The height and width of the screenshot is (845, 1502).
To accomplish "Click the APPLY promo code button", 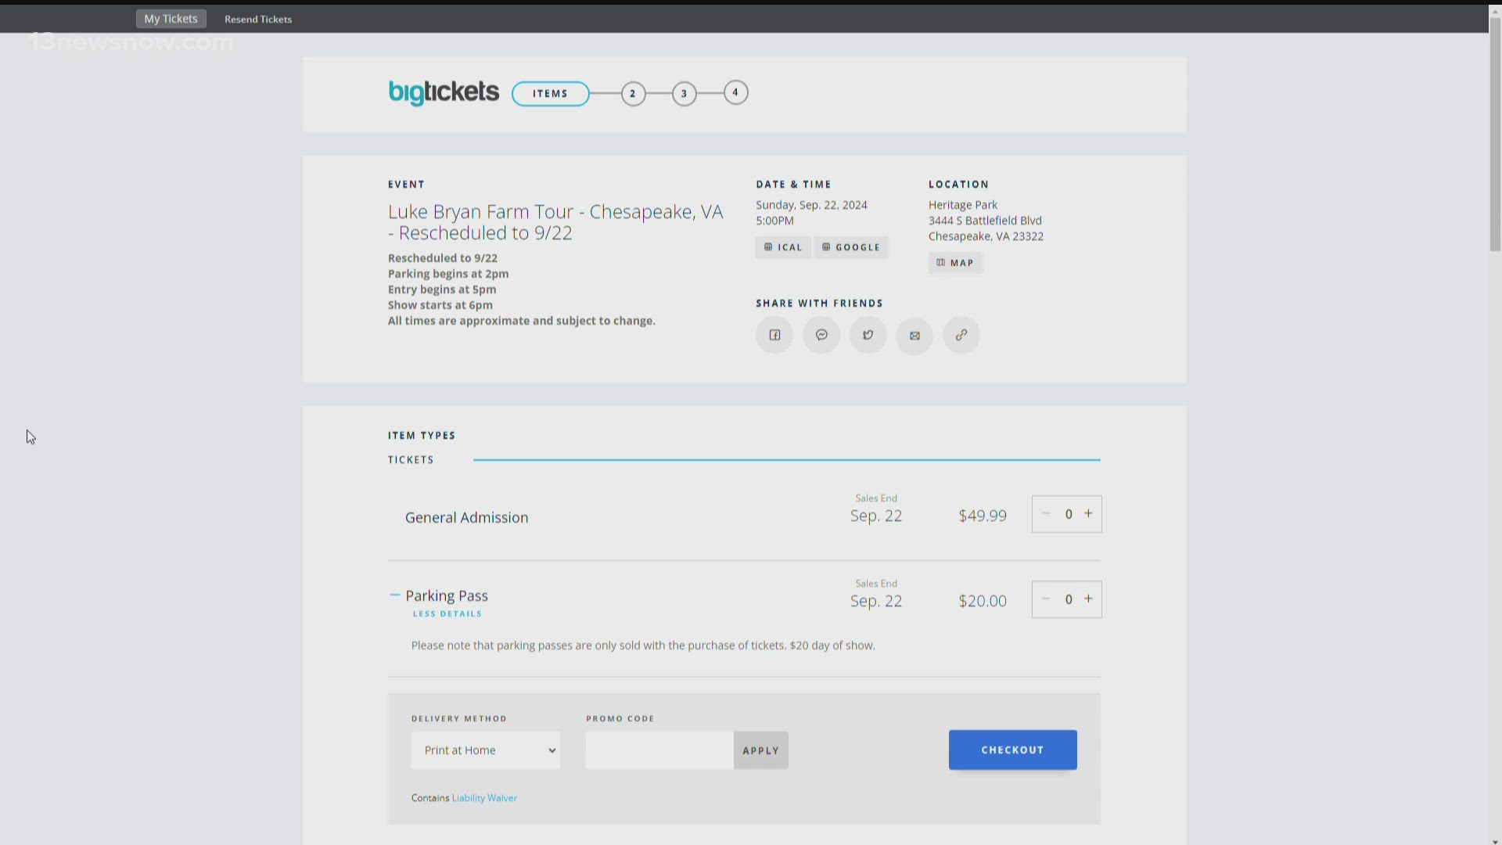I will [760, 749].
